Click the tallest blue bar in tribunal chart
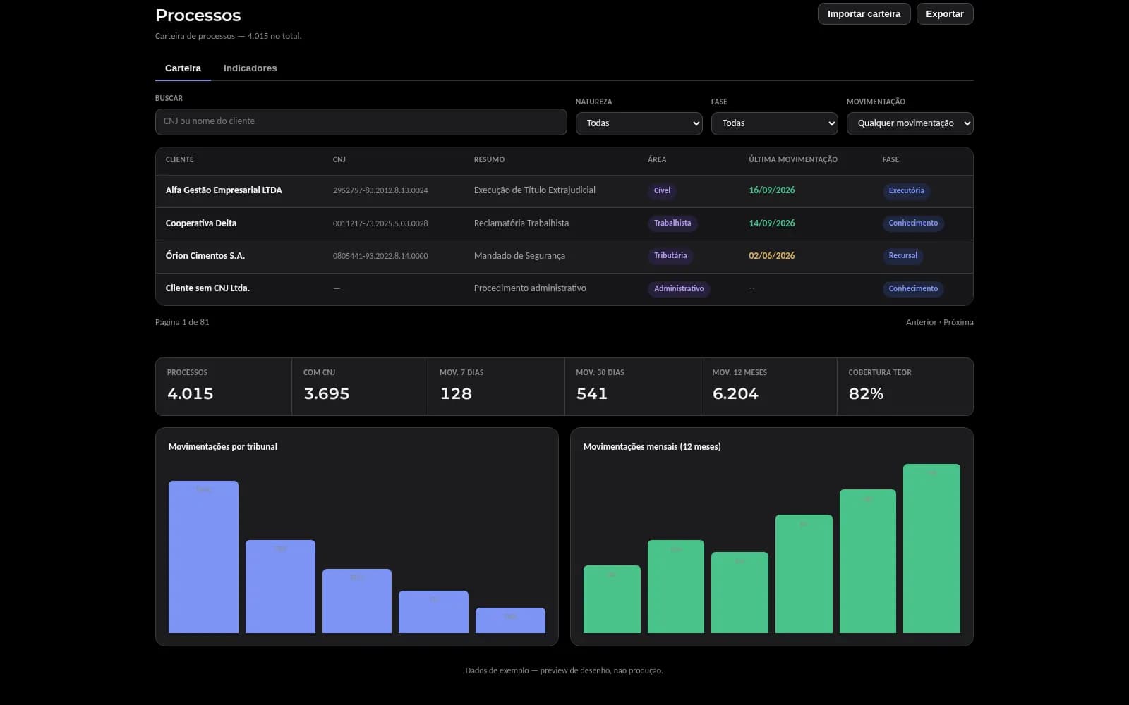Screen dimensions: 1129x705 pos(203,557)
